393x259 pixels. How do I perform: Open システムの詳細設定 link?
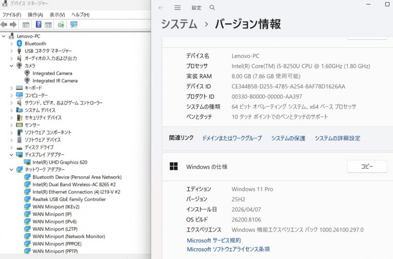point(337,138)
